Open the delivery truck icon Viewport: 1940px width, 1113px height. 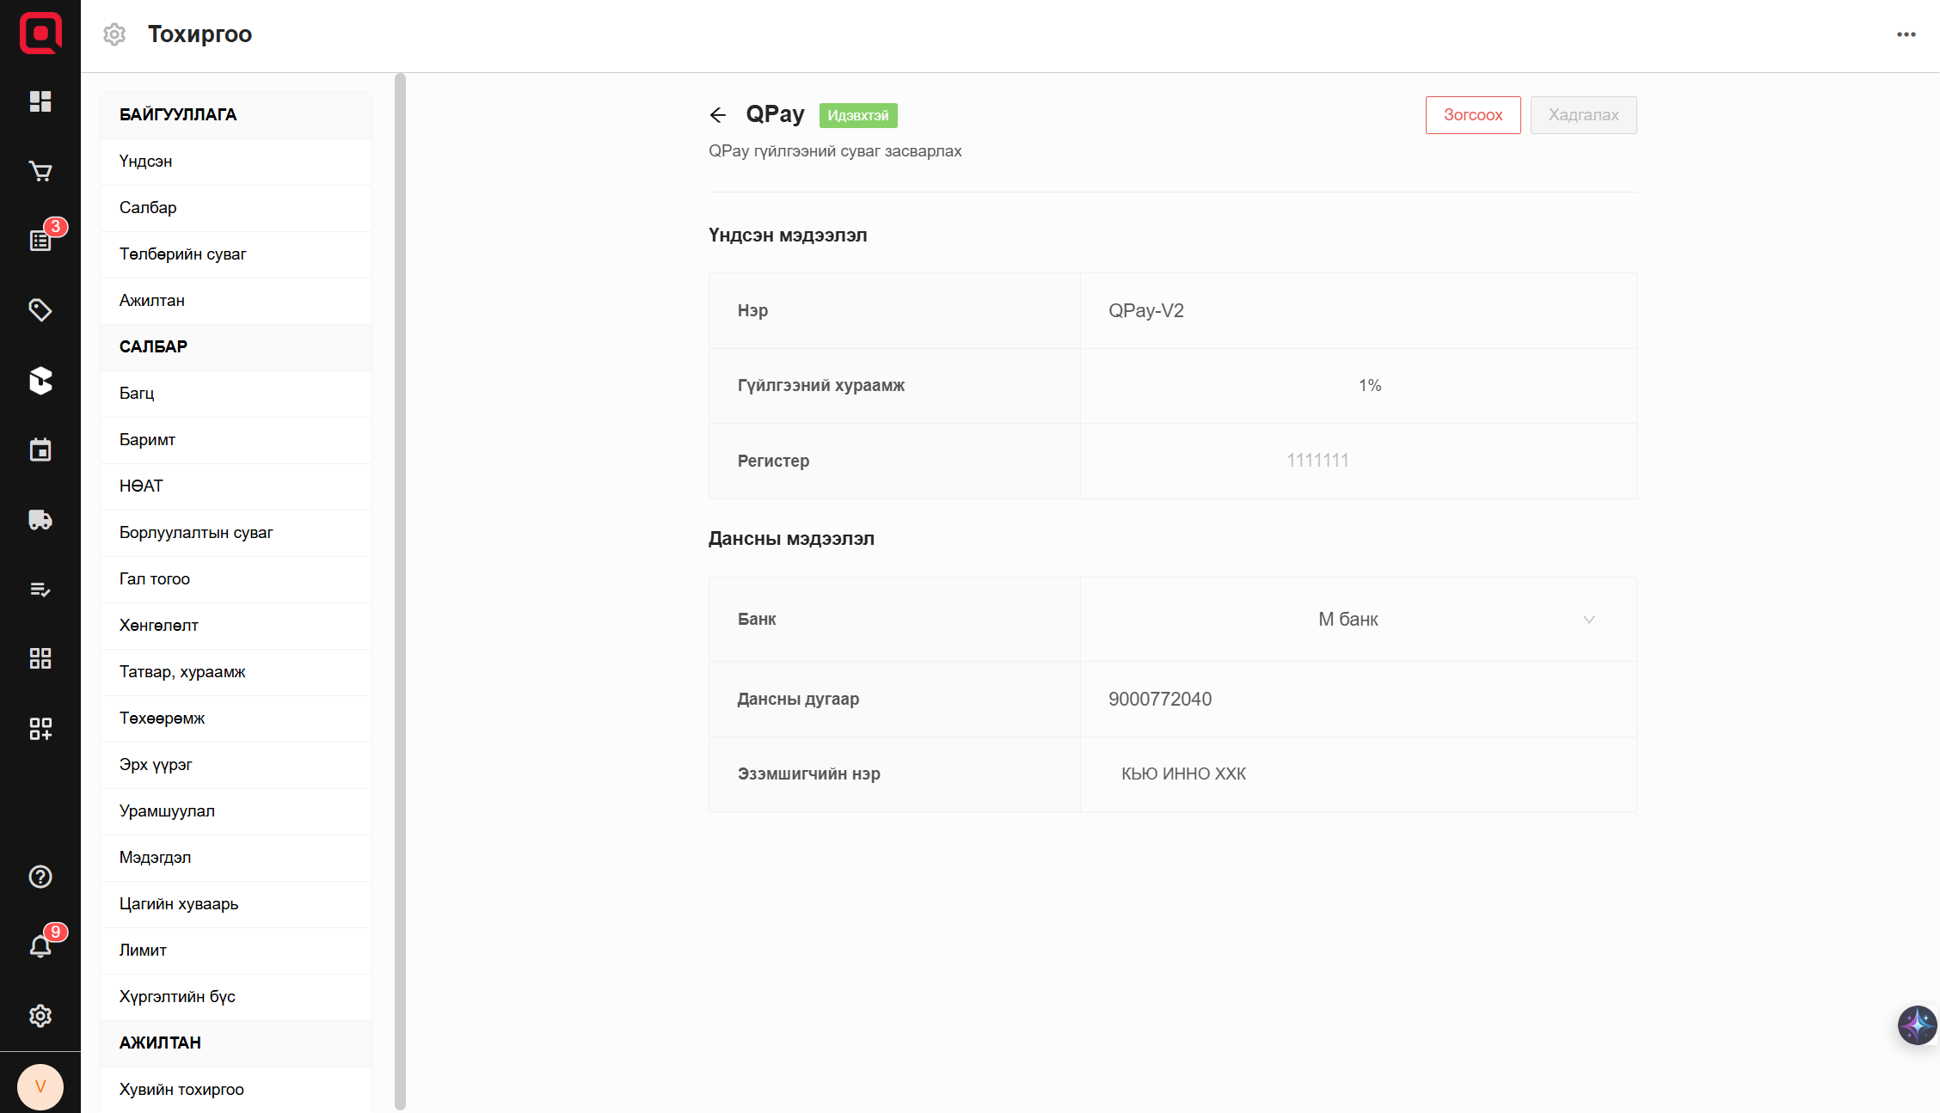(x=40, y=520)
